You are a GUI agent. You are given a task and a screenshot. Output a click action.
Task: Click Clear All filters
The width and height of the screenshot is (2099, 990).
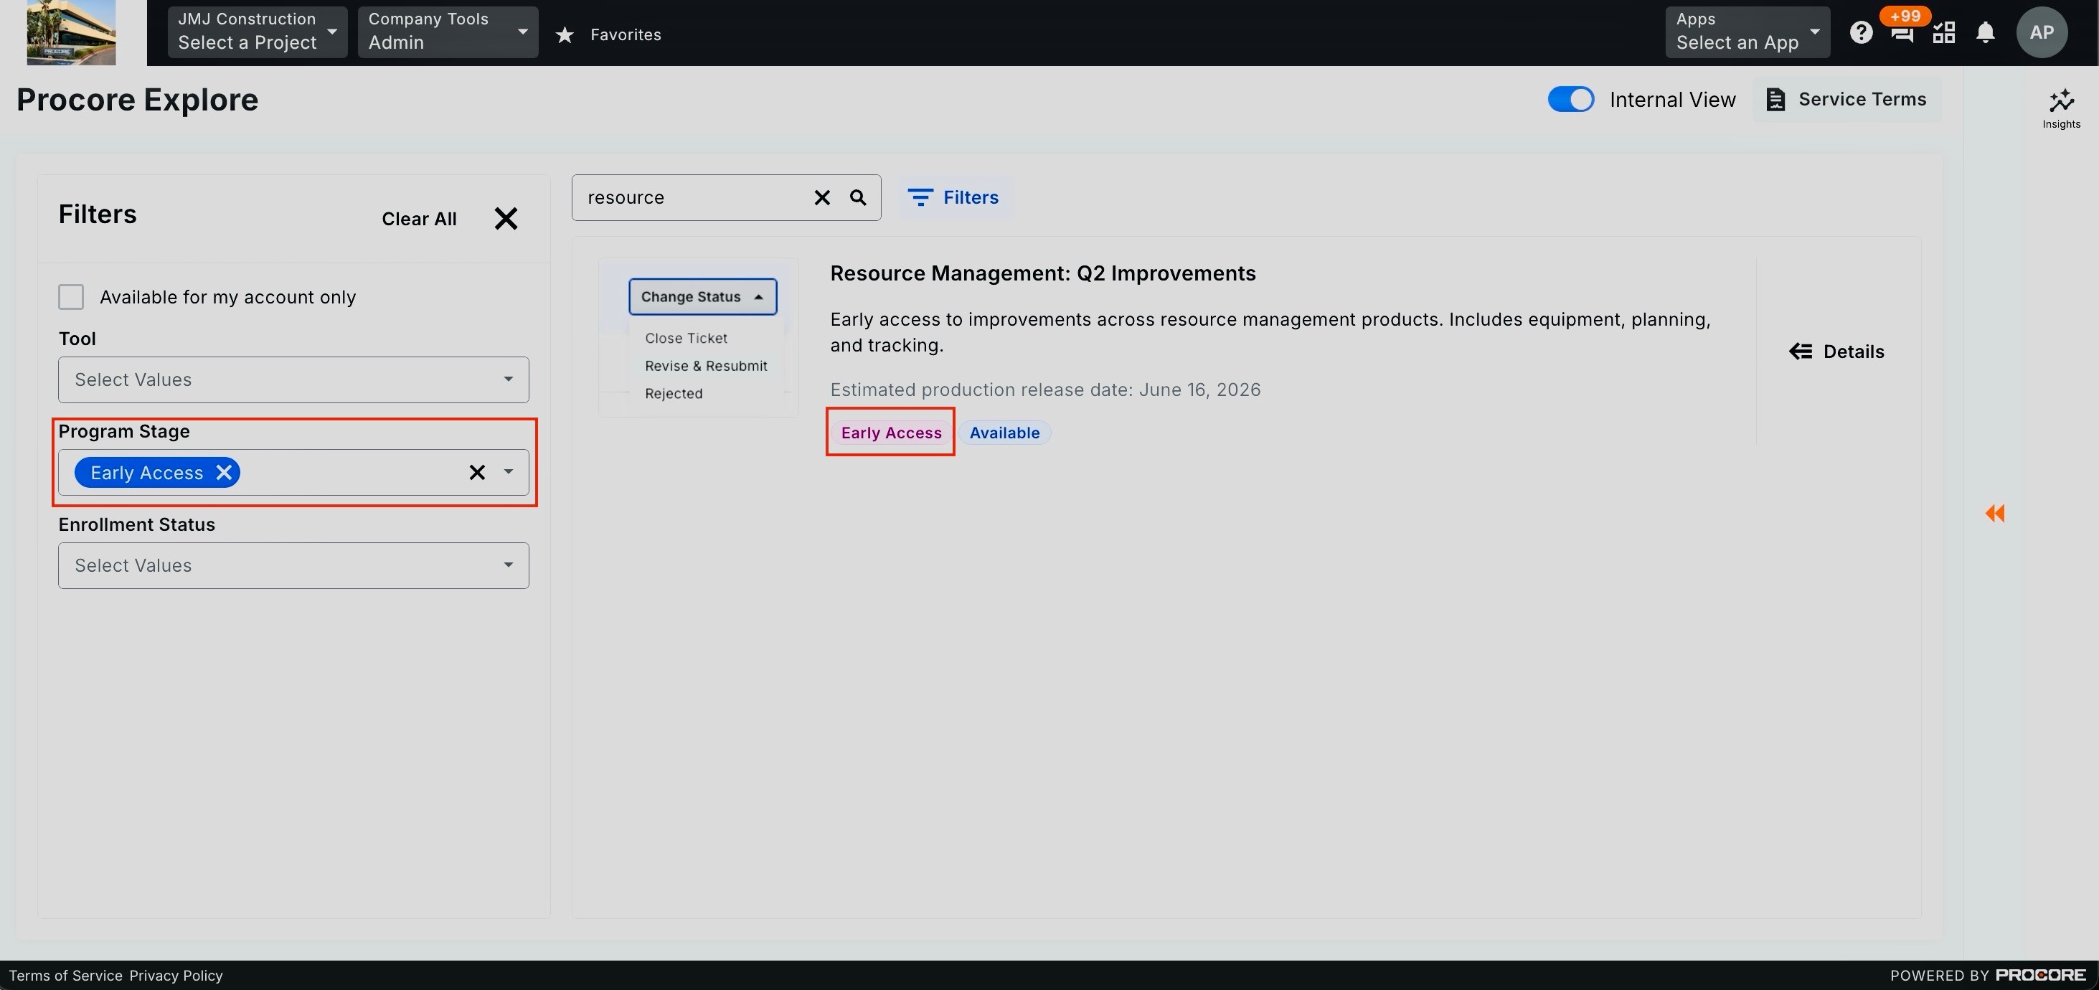[419, 218]
